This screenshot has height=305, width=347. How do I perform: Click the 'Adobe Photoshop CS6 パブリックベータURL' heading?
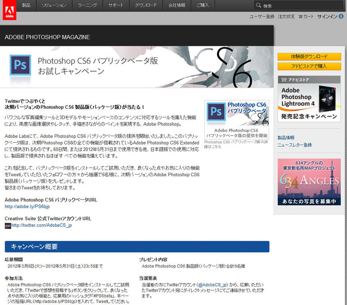pos(51,200)
